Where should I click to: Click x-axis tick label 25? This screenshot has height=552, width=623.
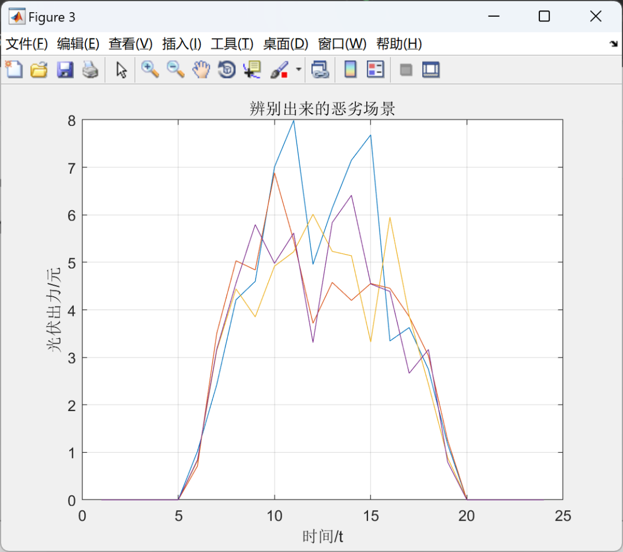[563, 516]
